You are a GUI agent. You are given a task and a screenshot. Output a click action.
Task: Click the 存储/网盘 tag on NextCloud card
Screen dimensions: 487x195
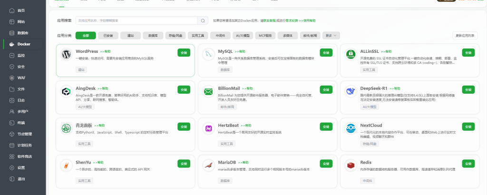(x=370, y=144)
